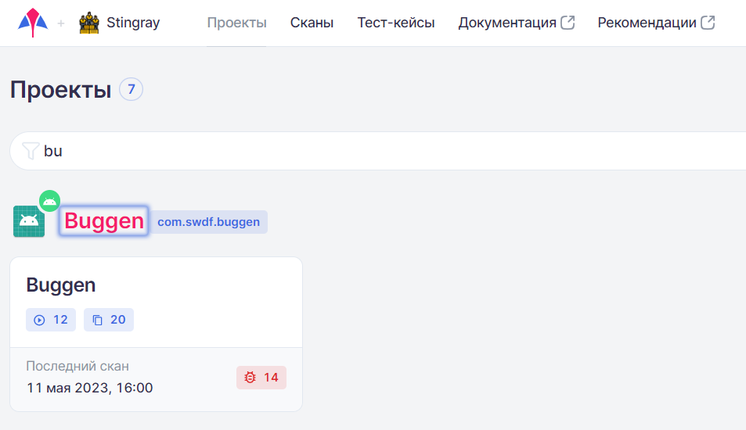Screen dimensions: 746x430
Task: Click the teal Android app icon for Buggen
Action: click(x=29, y=221)
